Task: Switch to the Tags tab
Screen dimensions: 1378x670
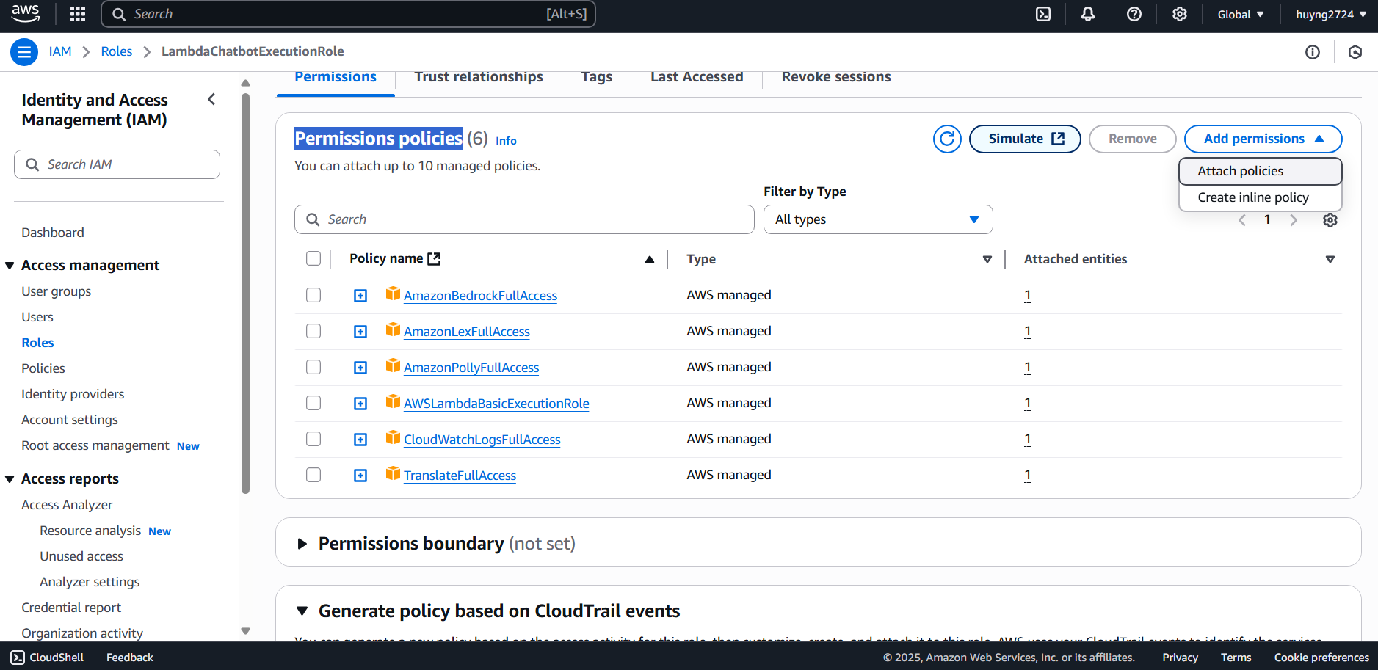Action: tap(597, 78)
